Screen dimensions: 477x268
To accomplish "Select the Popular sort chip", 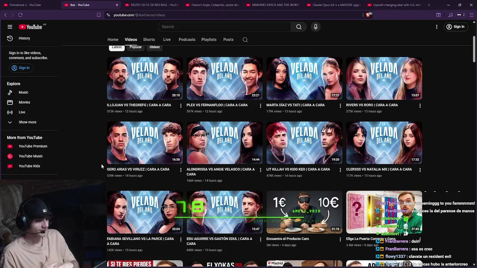I will (x=136, y=47).
